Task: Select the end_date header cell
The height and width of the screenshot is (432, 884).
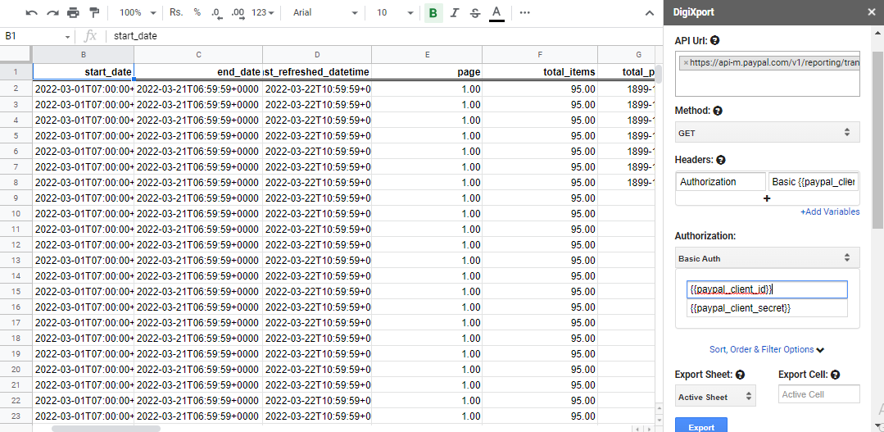Action: point(198,71)
